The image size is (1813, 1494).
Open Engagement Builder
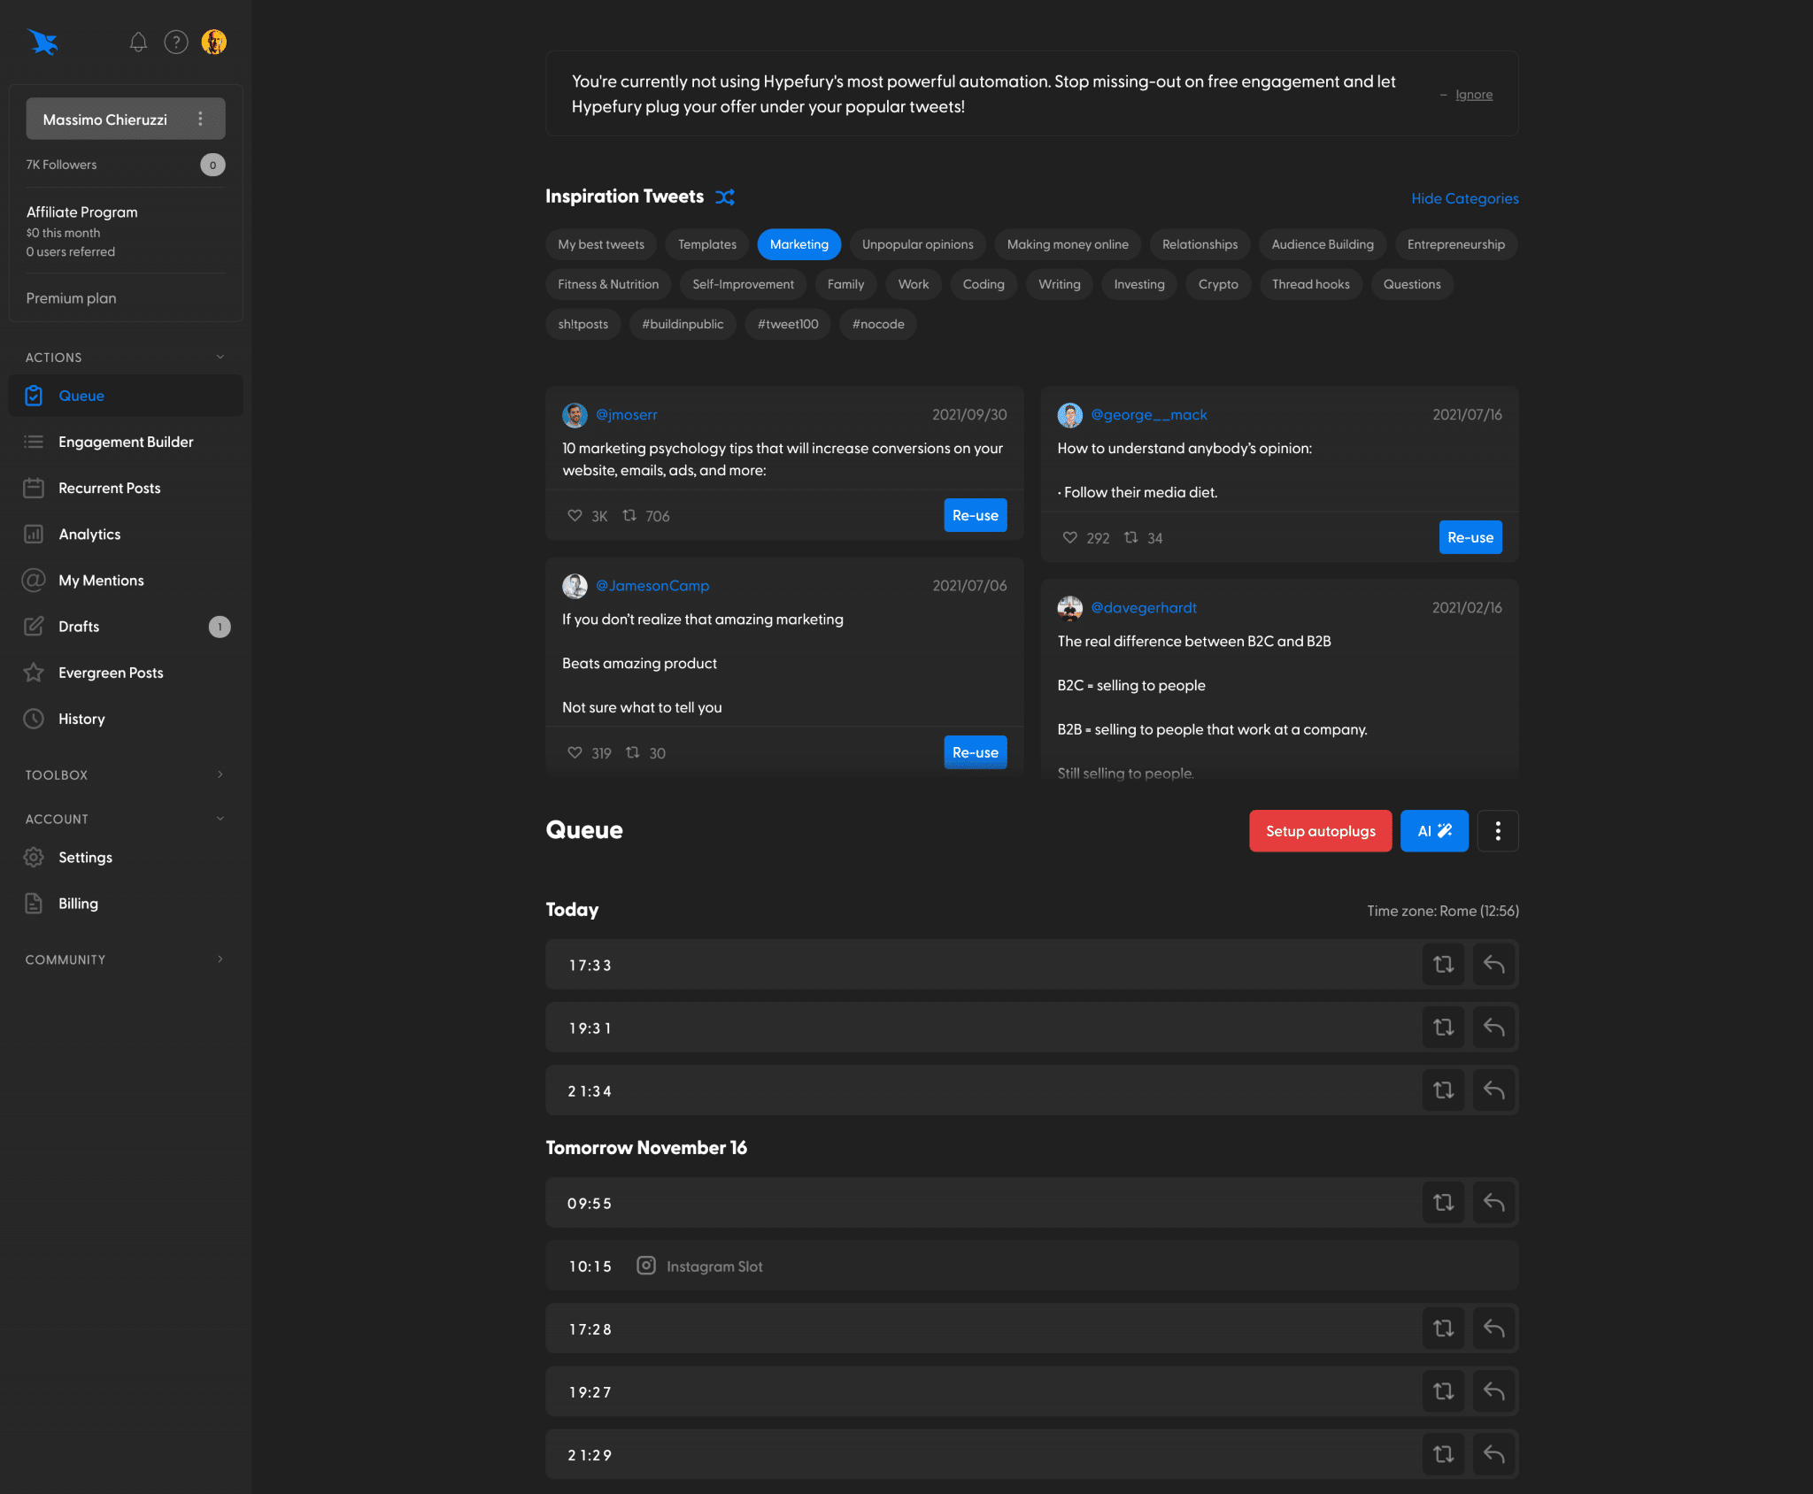pyautogui.click(x=126, y=442)
